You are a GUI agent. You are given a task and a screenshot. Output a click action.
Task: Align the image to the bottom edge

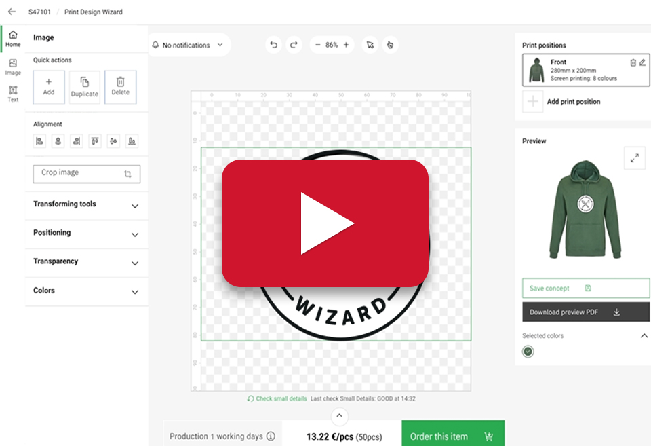[132, 141]
